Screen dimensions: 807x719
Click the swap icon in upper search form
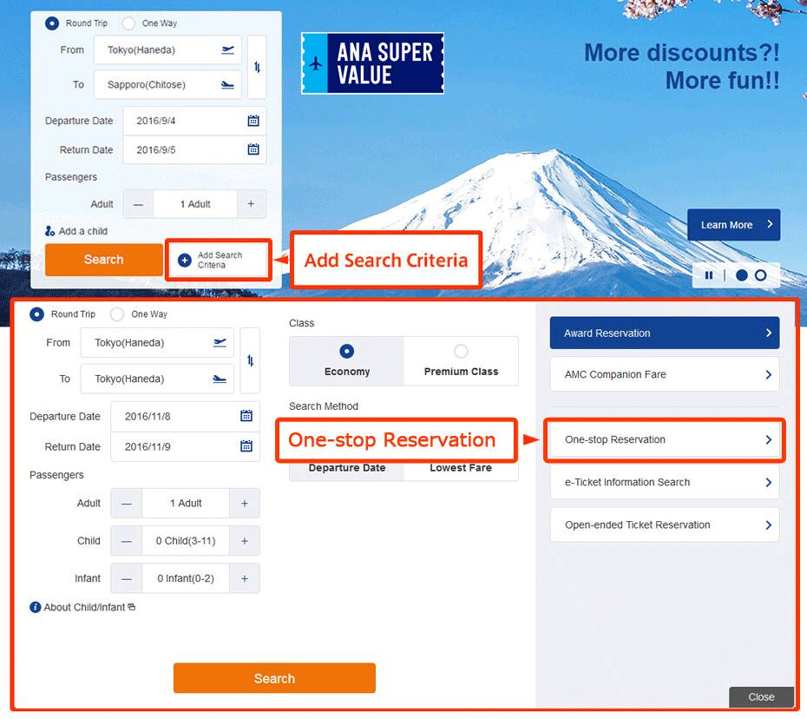tap(257, 67)
